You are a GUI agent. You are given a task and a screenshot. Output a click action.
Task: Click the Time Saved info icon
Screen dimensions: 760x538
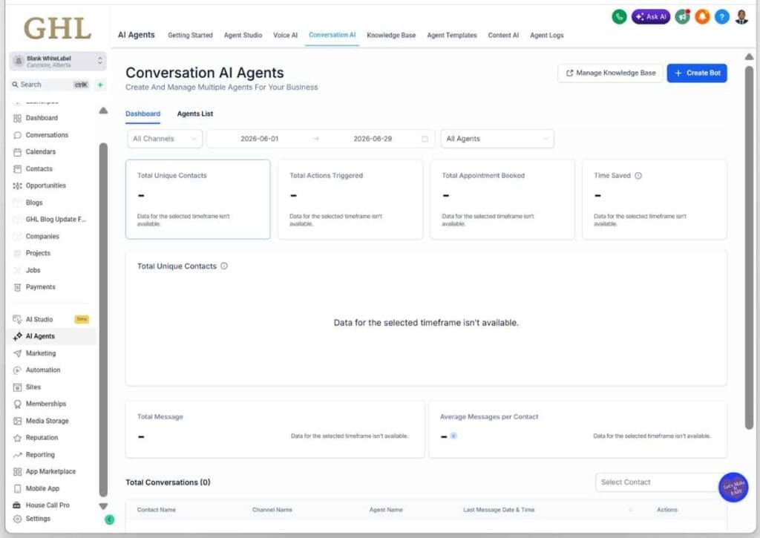638,175
